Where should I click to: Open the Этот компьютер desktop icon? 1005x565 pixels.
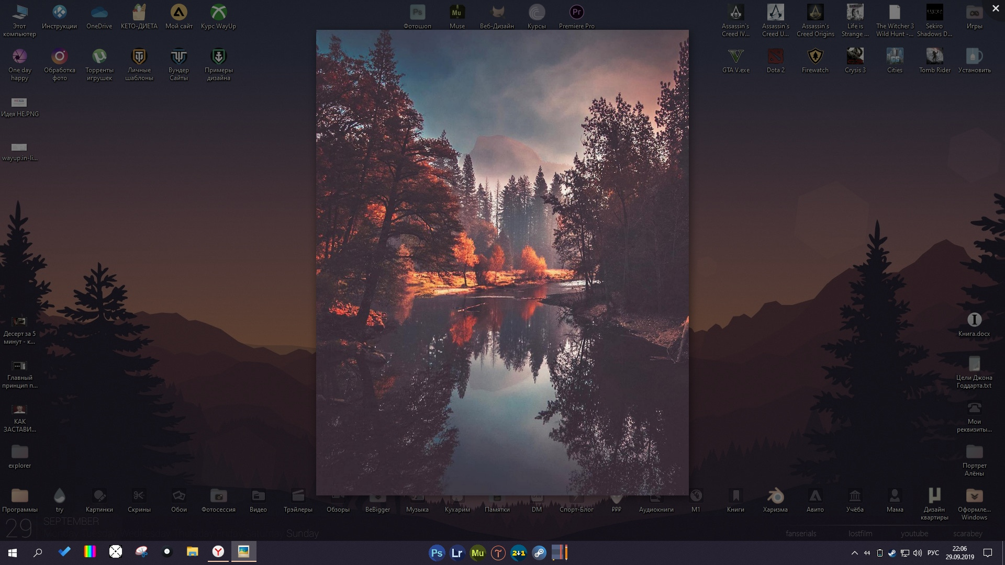click(19, 20)
